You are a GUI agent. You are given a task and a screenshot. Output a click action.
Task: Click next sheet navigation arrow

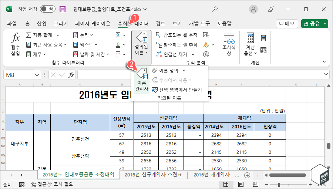click(x=22, y=175)
